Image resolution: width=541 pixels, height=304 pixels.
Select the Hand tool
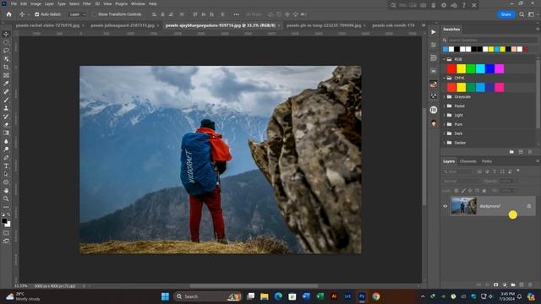tap(6, 191)
